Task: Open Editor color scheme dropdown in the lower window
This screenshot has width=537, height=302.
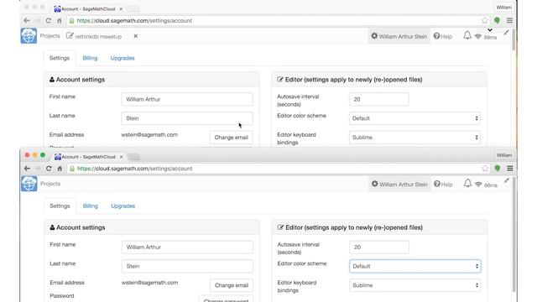Action: pyautogui.click(x=415, y=266)
